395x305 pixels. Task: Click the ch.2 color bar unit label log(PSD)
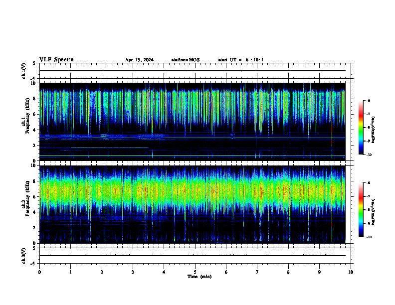[373, 212]
